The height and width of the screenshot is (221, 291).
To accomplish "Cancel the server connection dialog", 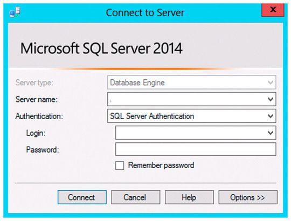I will click(x=135, y=197).
